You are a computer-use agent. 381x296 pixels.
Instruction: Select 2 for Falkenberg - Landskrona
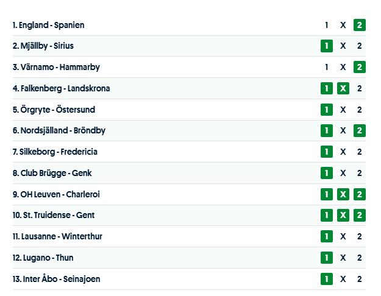pyautogui.click(x=360, y=88)
